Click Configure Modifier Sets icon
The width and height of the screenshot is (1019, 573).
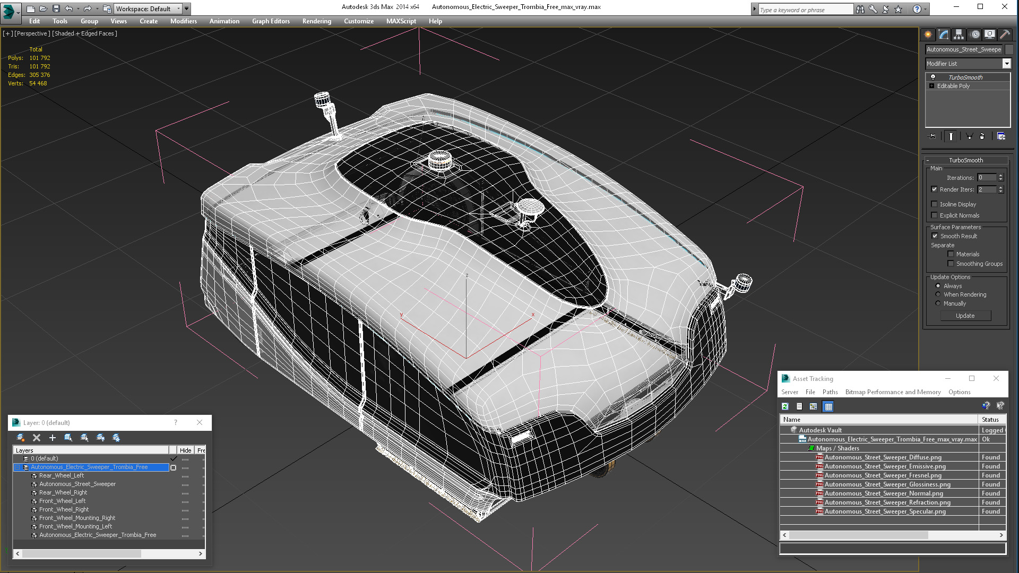[x=1001, y=136]
